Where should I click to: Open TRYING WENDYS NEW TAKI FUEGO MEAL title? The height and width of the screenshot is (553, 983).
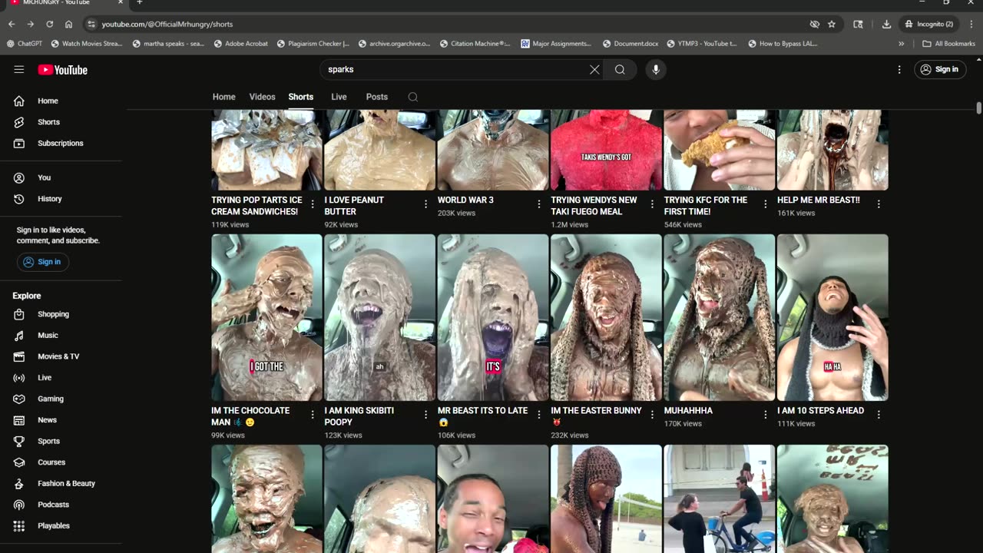pyautogui.click(x=594, y=206)
